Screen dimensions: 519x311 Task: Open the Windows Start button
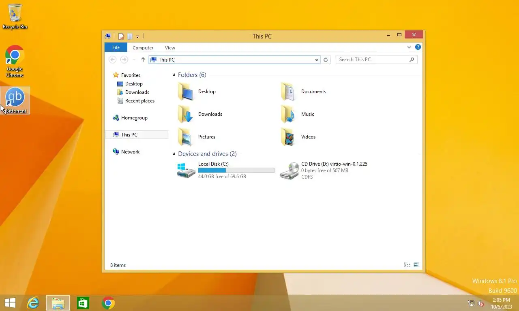10,303
